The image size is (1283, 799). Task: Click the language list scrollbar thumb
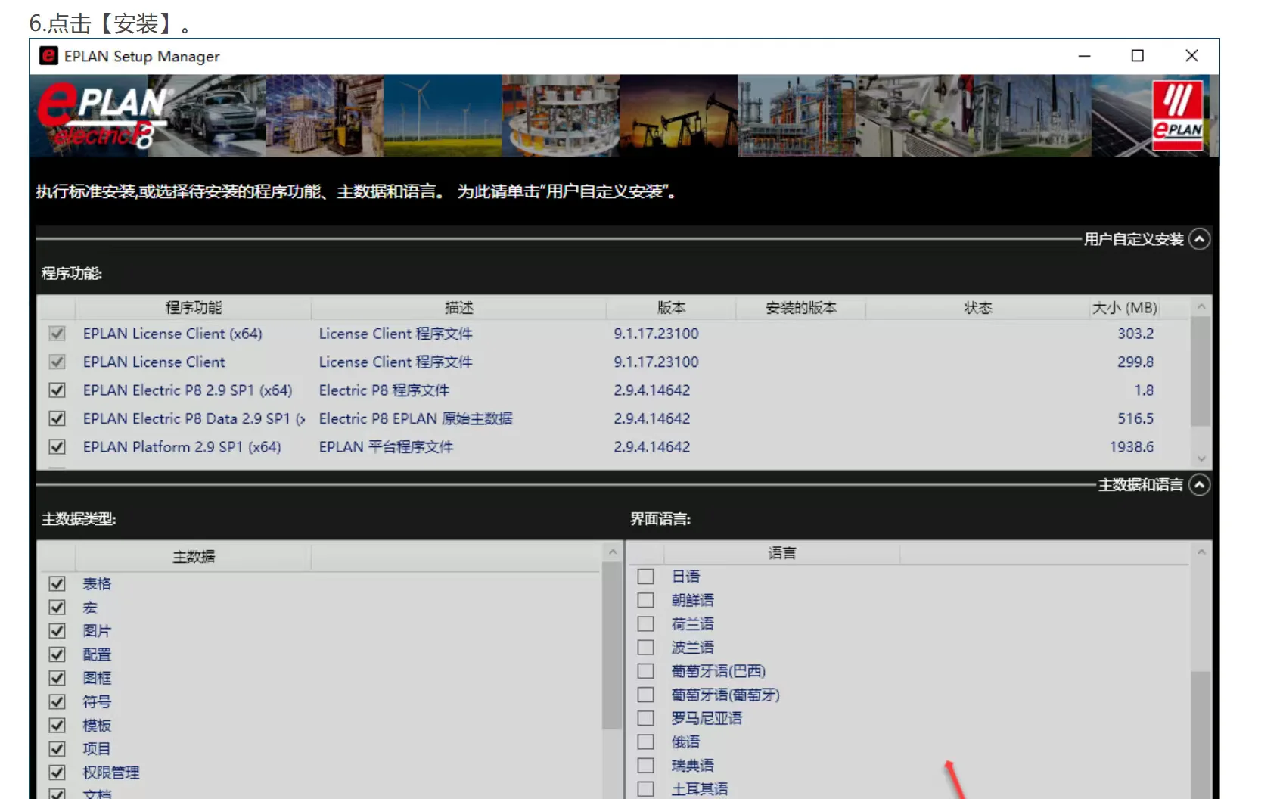point(1201,734)
